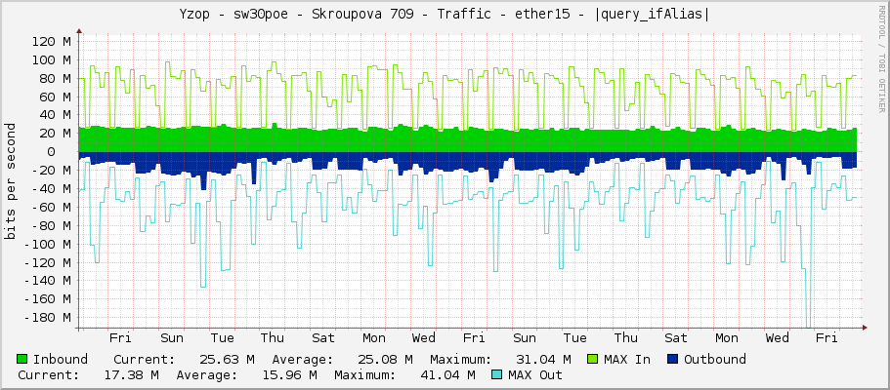The height and width of the screenshot is (390, 890).
Task: Click the '-160 M' y-axis label
Action: tap(48, 299)
